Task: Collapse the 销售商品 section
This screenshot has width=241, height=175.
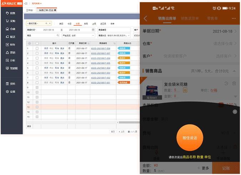Action: (235, 71)
